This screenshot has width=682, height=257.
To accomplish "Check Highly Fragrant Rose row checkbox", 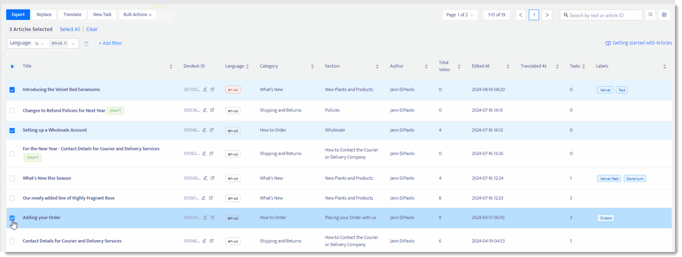I will 12,198.
